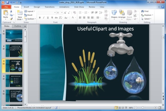166x111 pixels.
Task: Open the Select dropdown
Action: 146,19
